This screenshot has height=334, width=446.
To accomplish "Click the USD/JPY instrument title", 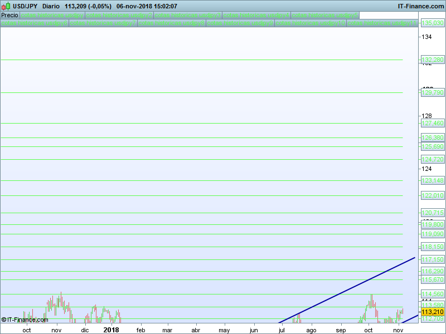I will pyautogui.click(x=25, y=6).
